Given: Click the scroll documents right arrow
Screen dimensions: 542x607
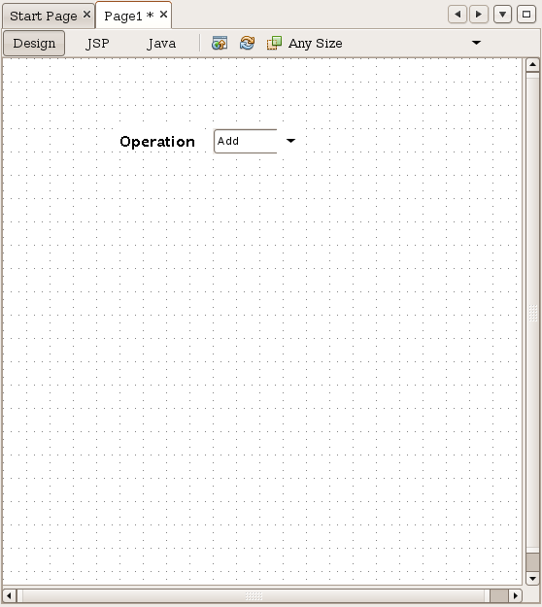Looking at the screenshot, I should tap(479, 15).
